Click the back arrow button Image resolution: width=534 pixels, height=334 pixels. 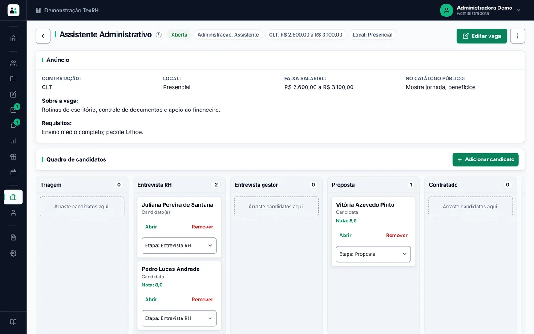coord(43,36)
